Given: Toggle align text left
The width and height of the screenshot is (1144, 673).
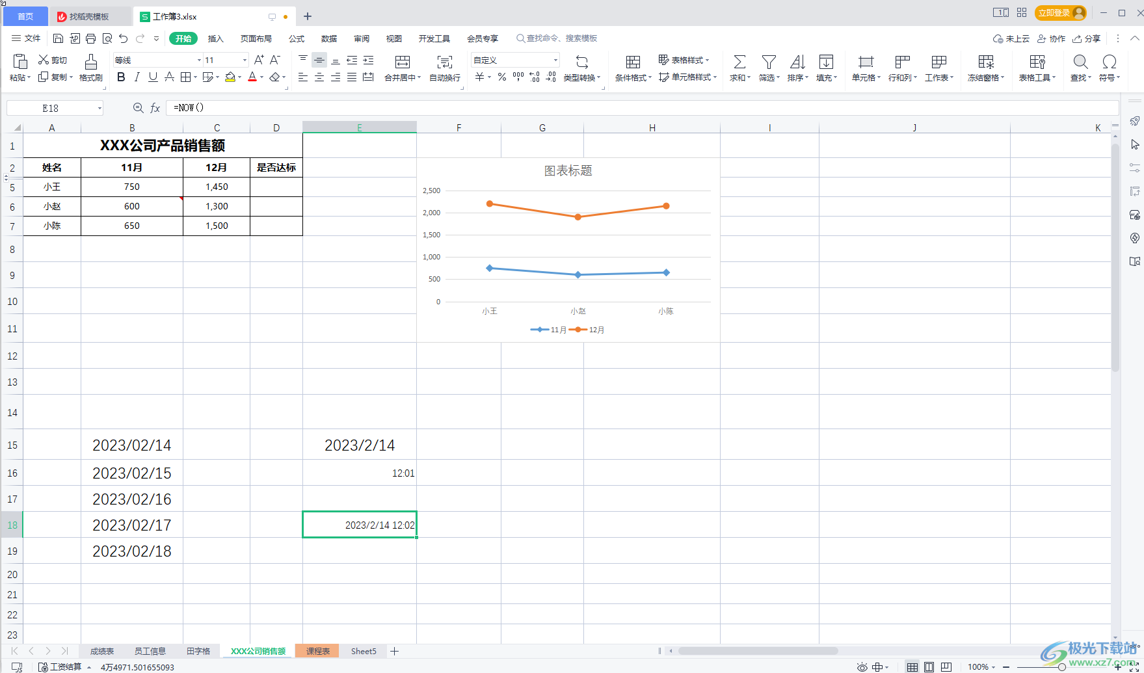Looking at the screenshot, I should 303,77.
